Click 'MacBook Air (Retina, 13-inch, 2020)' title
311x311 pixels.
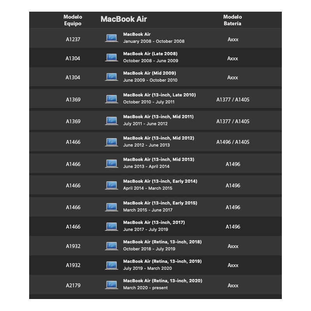162,281
